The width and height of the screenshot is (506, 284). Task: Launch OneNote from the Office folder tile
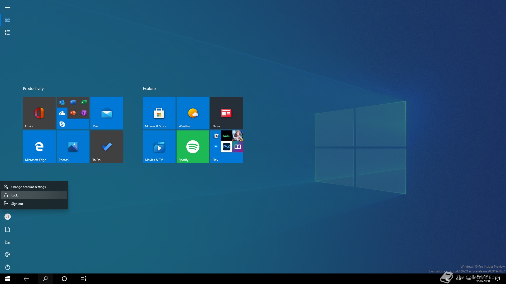click(84, 113)
